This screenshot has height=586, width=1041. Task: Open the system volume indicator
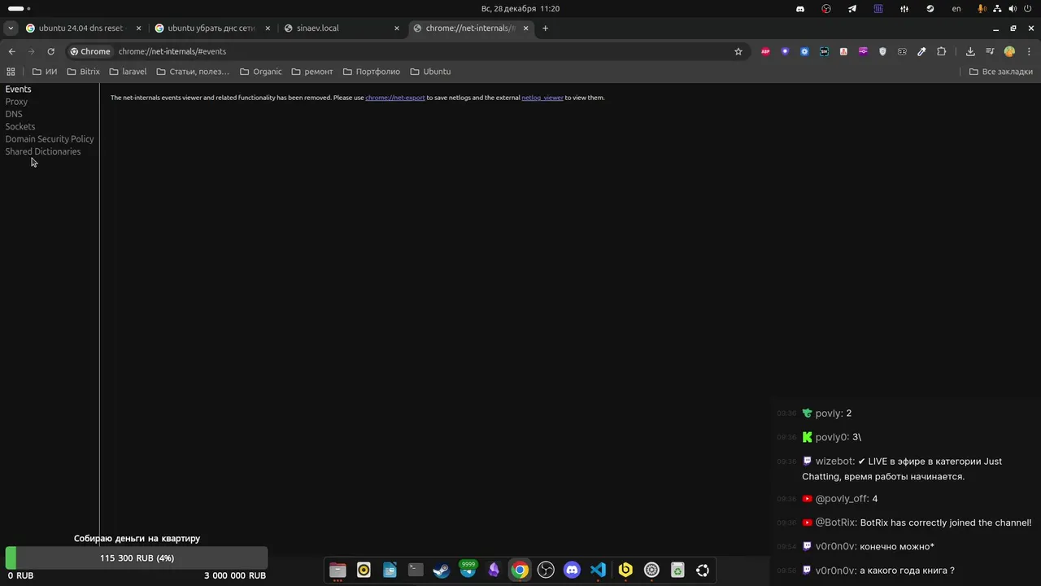(x=1013, y=8)
